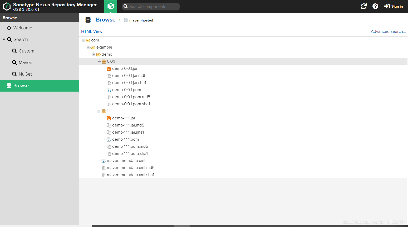The width and height of the screenshot is (408, 227).
Task: Click the 0.0.1 component package icon
Action: click(x=104, y=62)
